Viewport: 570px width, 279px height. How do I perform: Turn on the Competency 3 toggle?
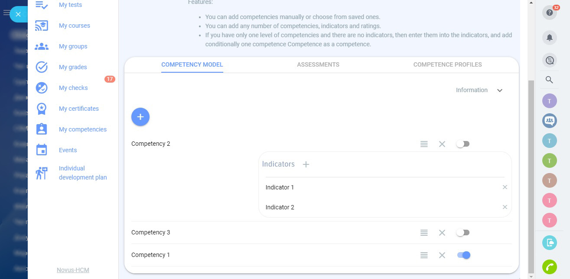(x=463, y=233)
